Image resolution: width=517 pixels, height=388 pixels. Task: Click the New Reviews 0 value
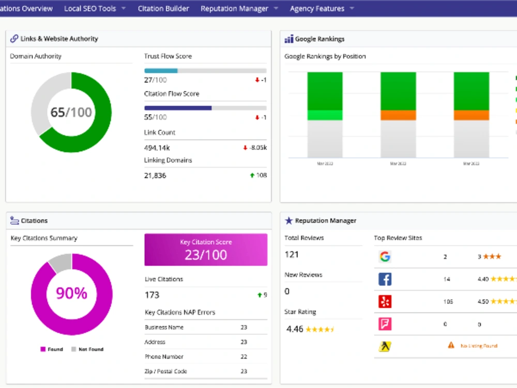point(287,291)
